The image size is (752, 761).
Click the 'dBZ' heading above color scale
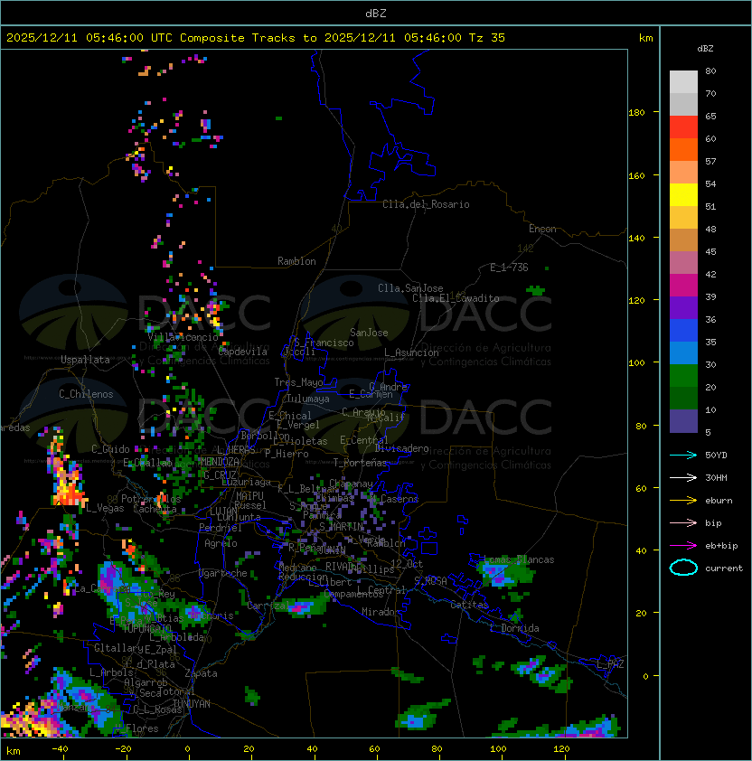click(x=705, y=49)
